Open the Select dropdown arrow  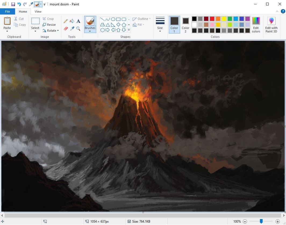click(x=35, y=31)
